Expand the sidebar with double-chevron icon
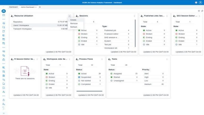204x115 pixels. (x=4, y=113)
